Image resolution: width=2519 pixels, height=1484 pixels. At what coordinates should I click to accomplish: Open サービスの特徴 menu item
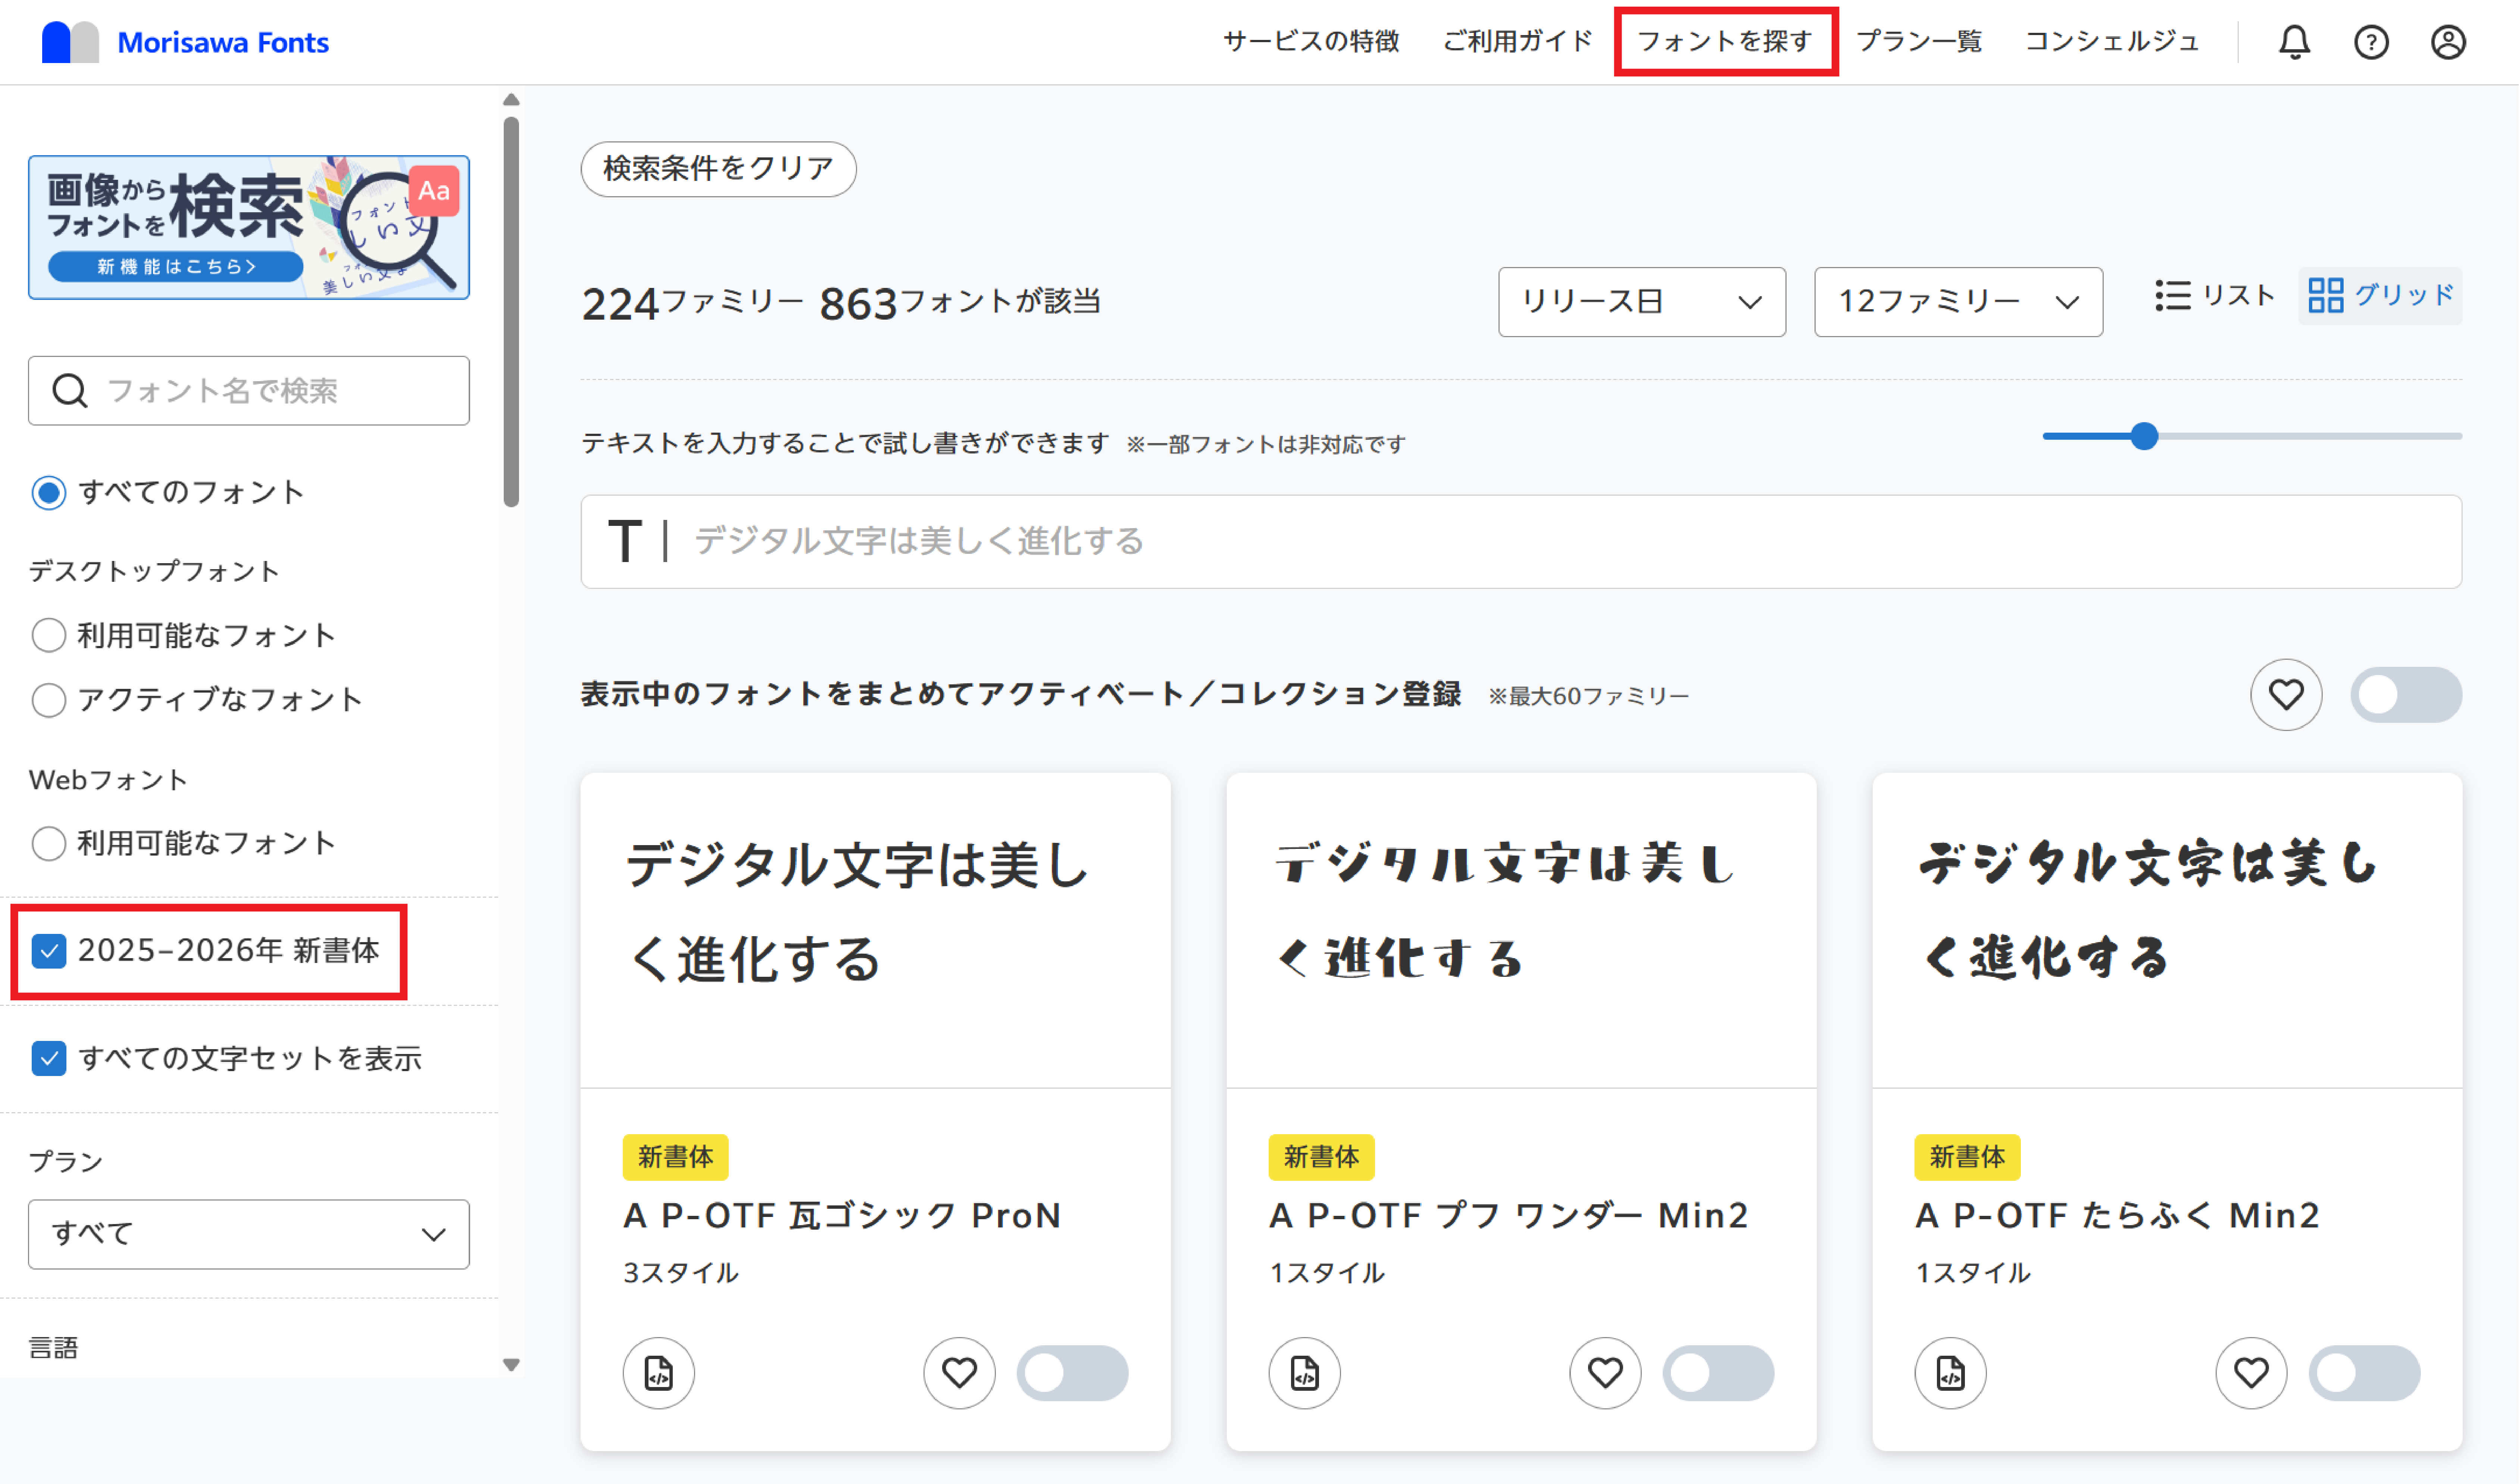pos(1312,42)
